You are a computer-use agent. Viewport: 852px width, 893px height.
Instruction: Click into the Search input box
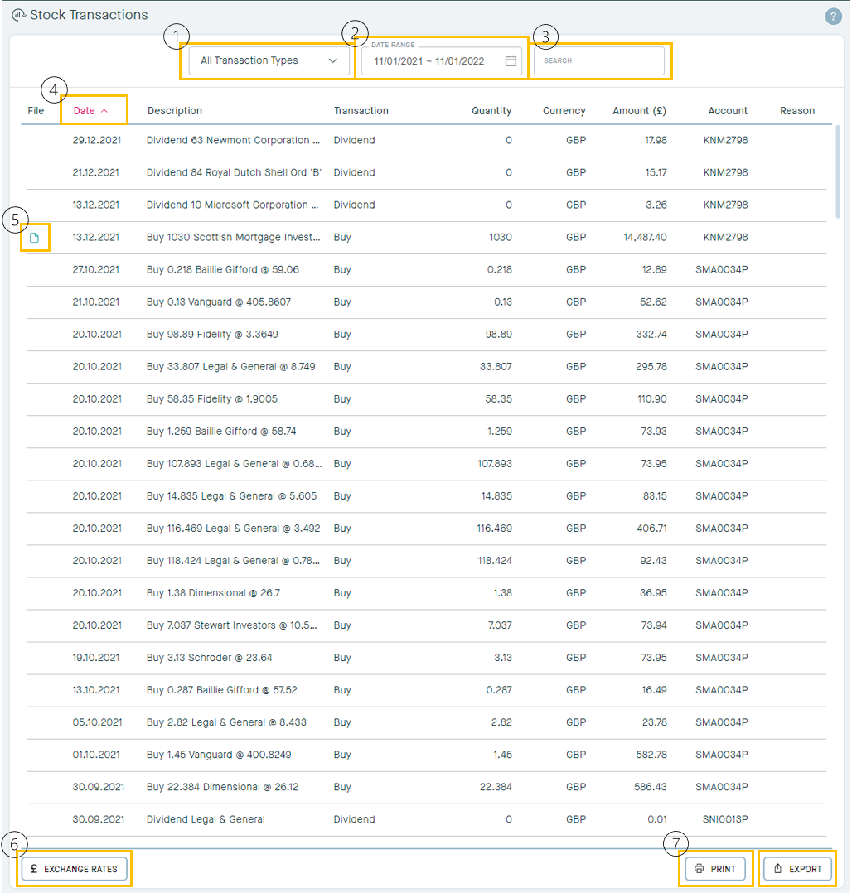point(598,61)
